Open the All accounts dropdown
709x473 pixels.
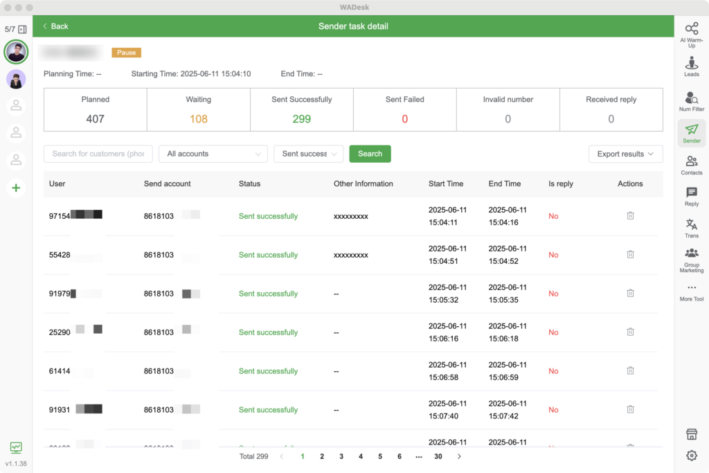tap(213, 154)
